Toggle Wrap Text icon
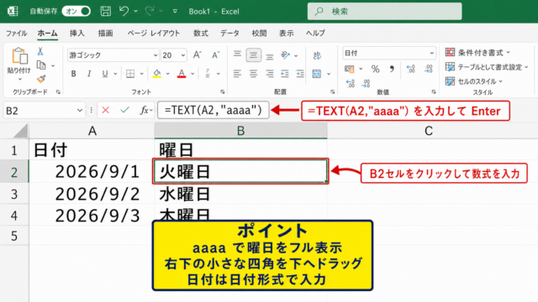The height and width of the screenshot is (302, 538). coord(317,55)
